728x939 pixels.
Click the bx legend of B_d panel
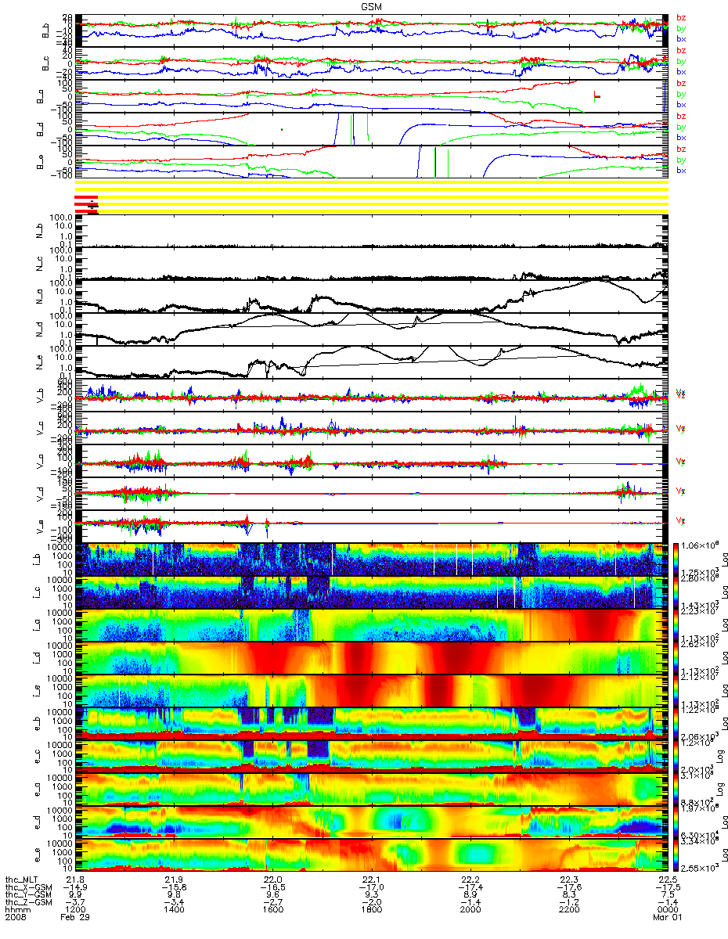[681, 137]
